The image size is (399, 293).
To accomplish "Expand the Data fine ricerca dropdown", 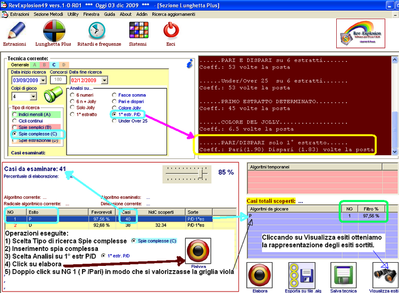I will coord(104,80).
